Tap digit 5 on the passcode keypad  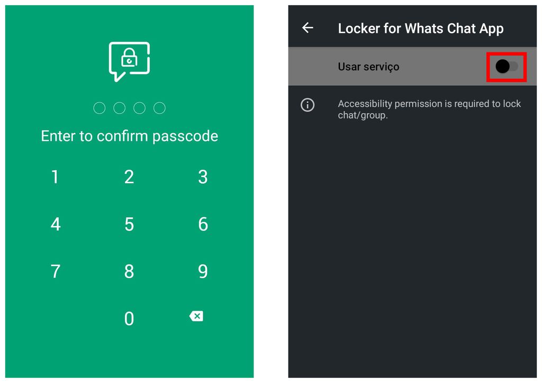129,224
